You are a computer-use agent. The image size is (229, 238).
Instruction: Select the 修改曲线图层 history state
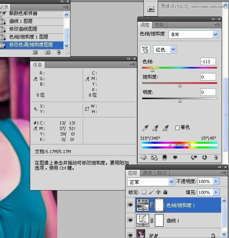point(32,29)
